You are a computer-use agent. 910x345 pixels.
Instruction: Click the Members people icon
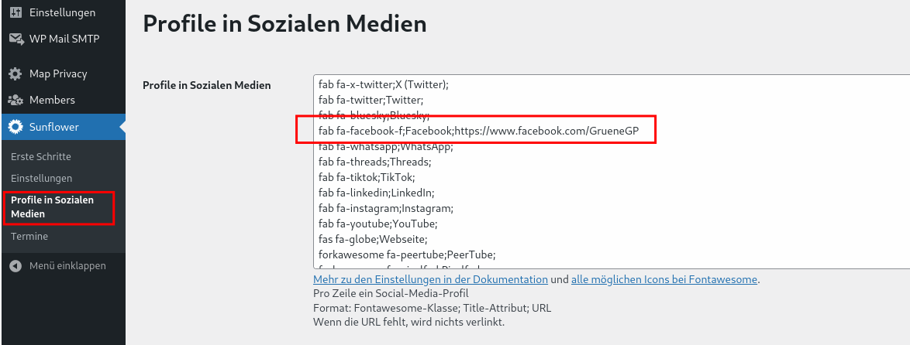pos(16,101)
